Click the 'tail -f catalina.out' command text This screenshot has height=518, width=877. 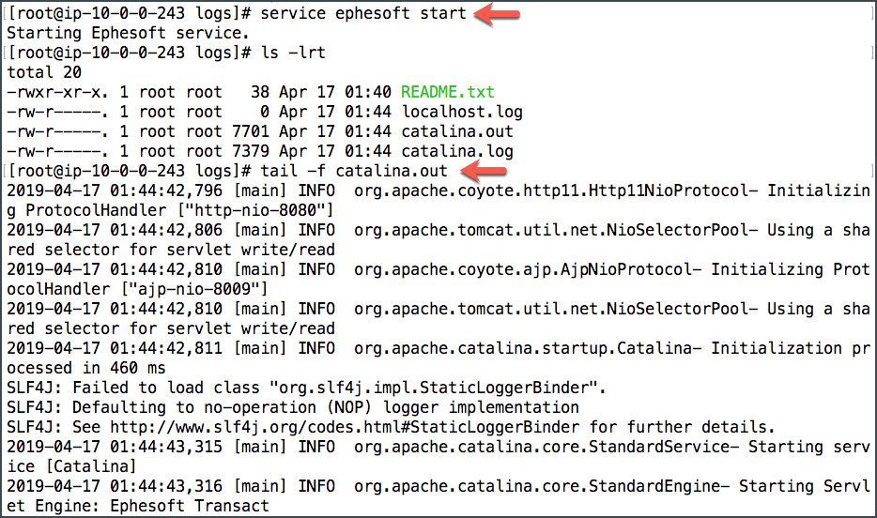[x=354, y=171]
